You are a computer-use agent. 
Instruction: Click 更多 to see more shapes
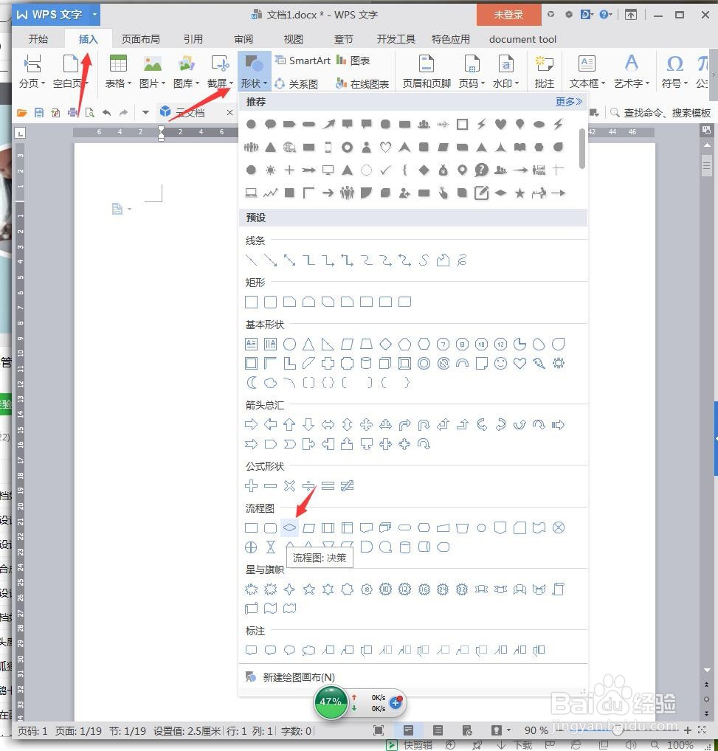(x=569, y=102)
